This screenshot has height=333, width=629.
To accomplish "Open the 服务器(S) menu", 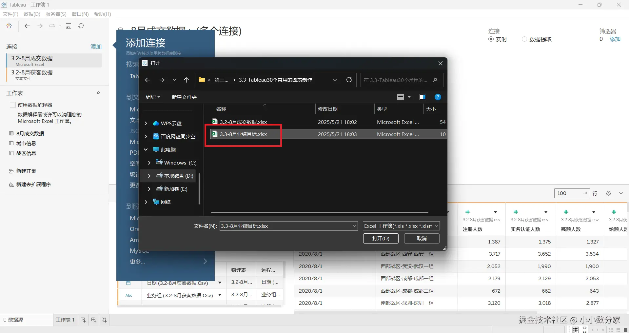I will click(x=56, y=14).
